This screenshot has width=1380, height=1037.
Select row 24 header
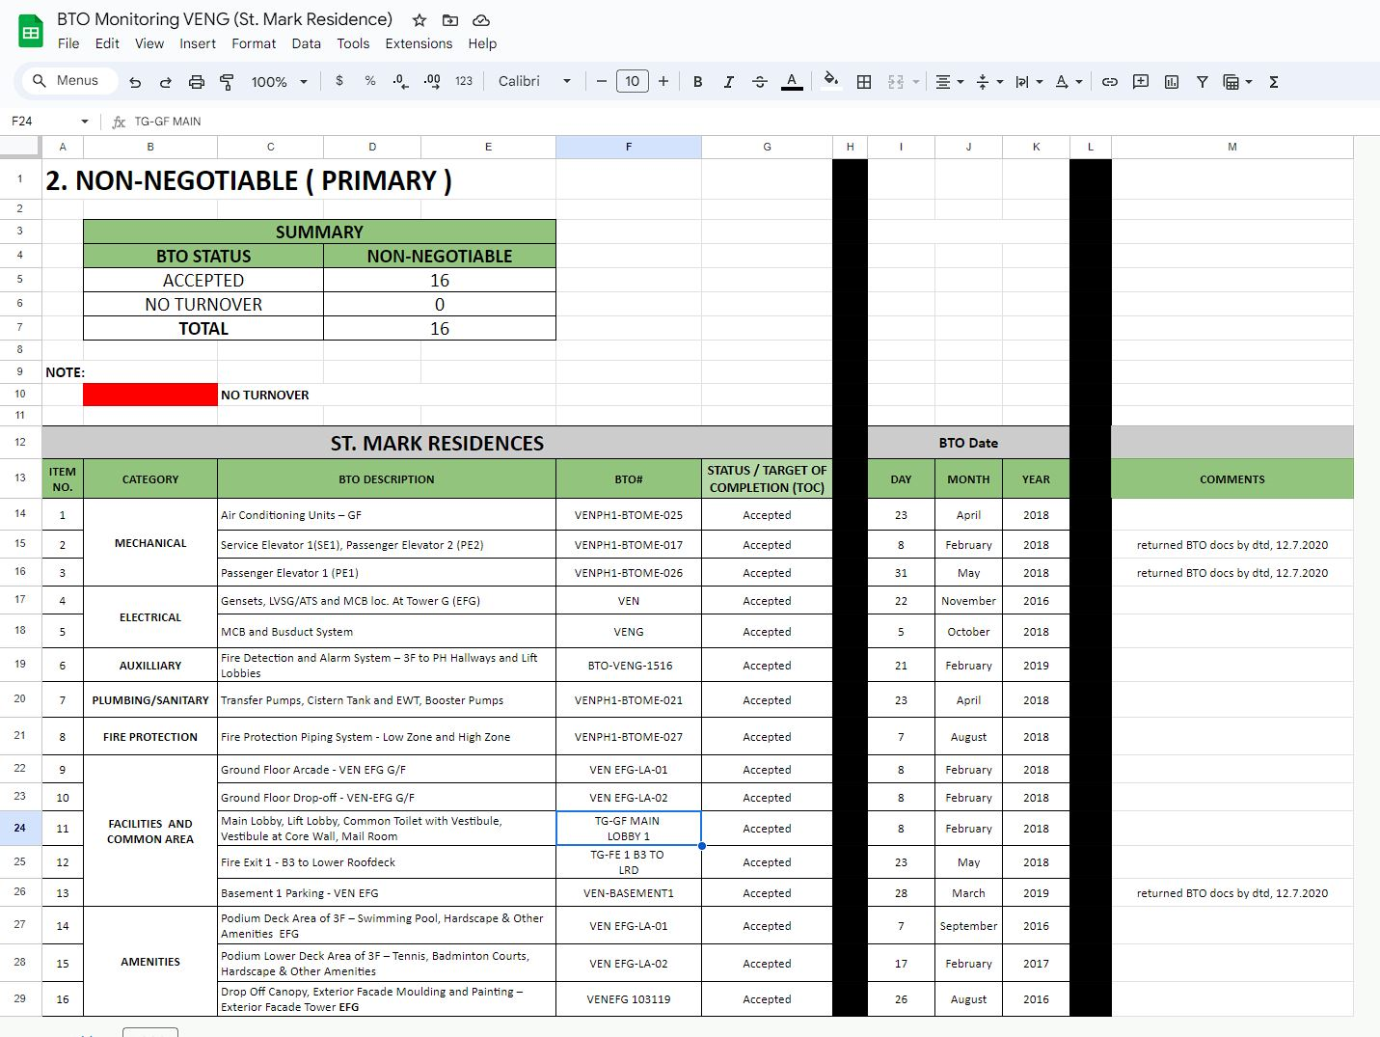pos(20,828)
